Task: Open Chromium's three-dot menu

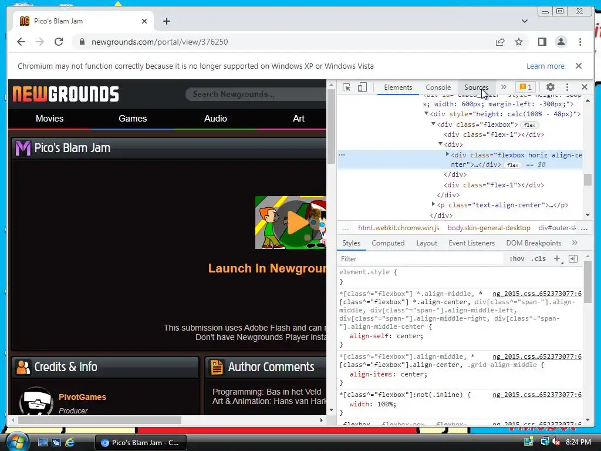Action: tap(580, 42)
